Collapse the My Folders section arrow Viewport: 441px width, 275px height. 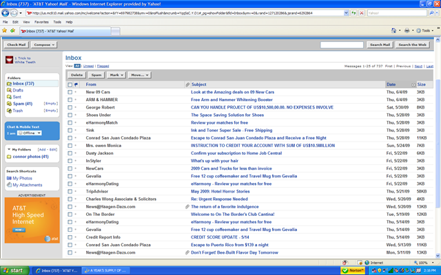9,150
